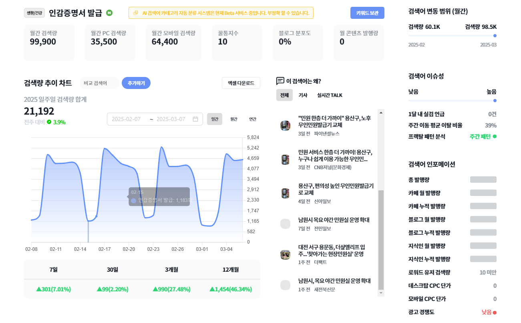The image size is (521, 323).
Task: Open thumbnail of 파이낸셜뉴스 article
Action: [x=285, y=125]
